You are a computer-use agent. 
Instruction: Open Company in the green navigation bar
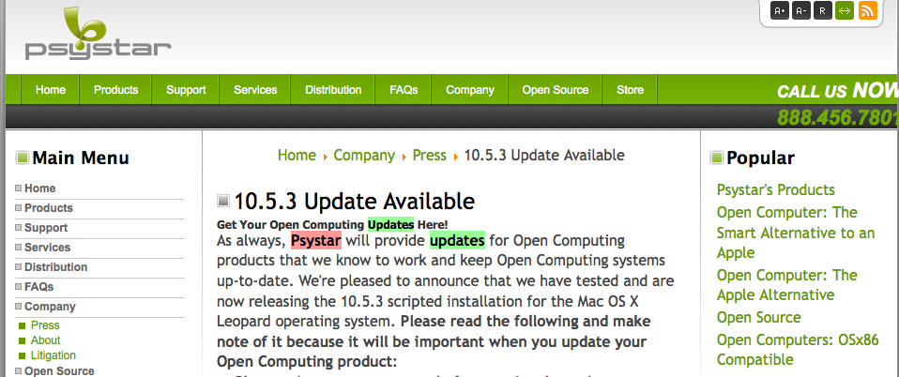(470, 90)
